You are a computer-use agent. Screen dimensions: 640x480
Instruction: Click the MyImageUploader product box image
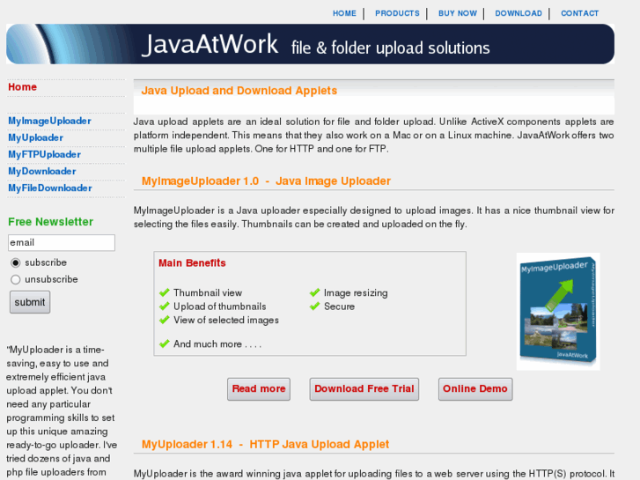(558, 311)
